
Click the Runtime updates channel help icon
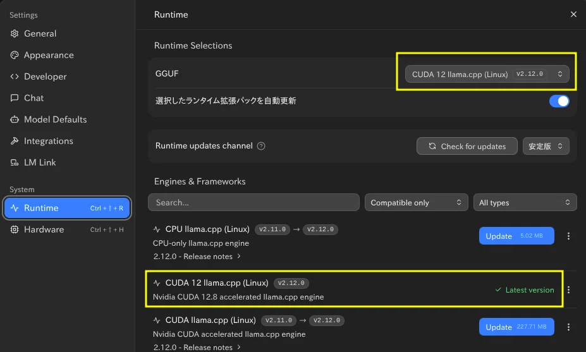click(261, 146)
